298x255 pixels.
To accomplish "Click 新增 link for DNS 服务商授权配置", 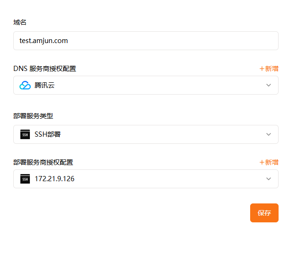I will click(271, 69).
